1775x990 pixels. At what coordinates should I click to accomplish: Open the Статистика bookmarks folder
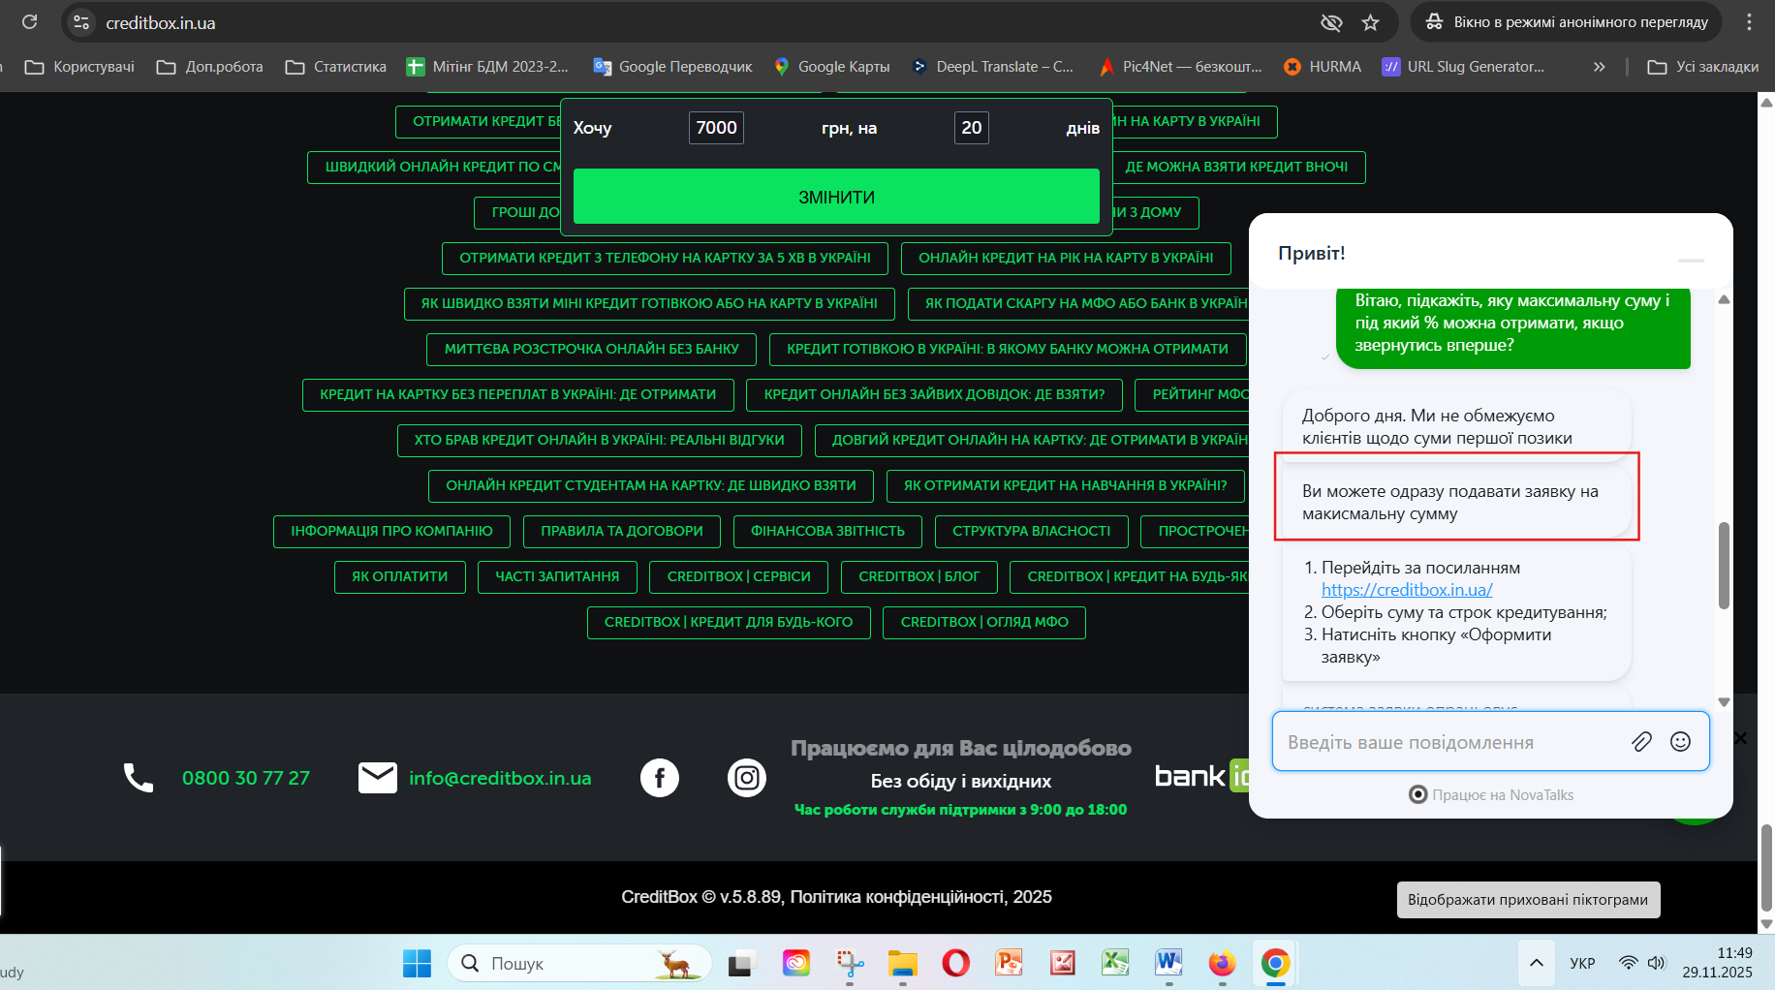tap(336, 67)
